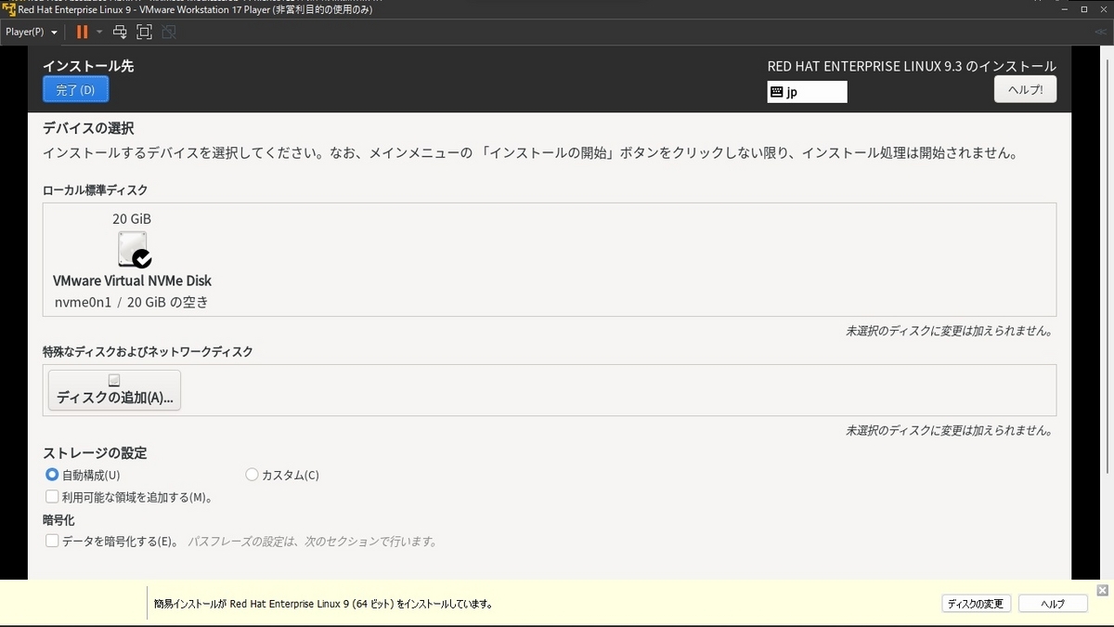Select the 自動構成(U) radio button
The image size is (1114, 627).
click(52, 475)
